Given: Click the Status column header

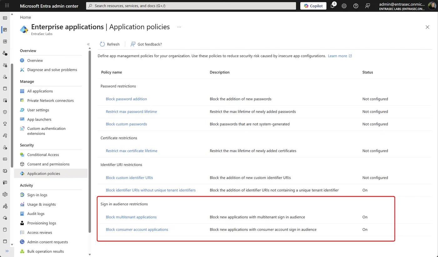Looking at the screenshot, I should point(368,72).
